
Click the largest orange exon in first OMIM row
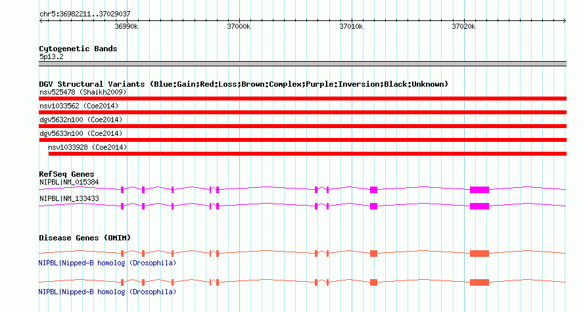point(479,254)
